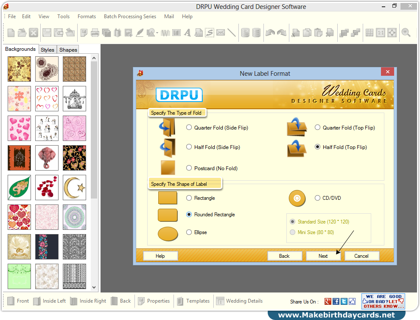
Task: Select the Zoom In magnifier tool
Action: click(x=406, y=33)
